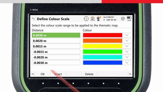The image size is (163, 92).
Task: Select the -0.0015 m distance field
Action: tap(56, 52)
